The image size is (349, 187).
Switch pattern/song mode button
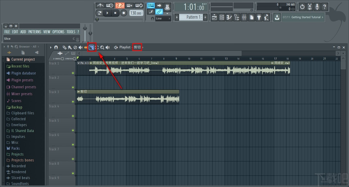pyautogui.click(x=99, y=13)
